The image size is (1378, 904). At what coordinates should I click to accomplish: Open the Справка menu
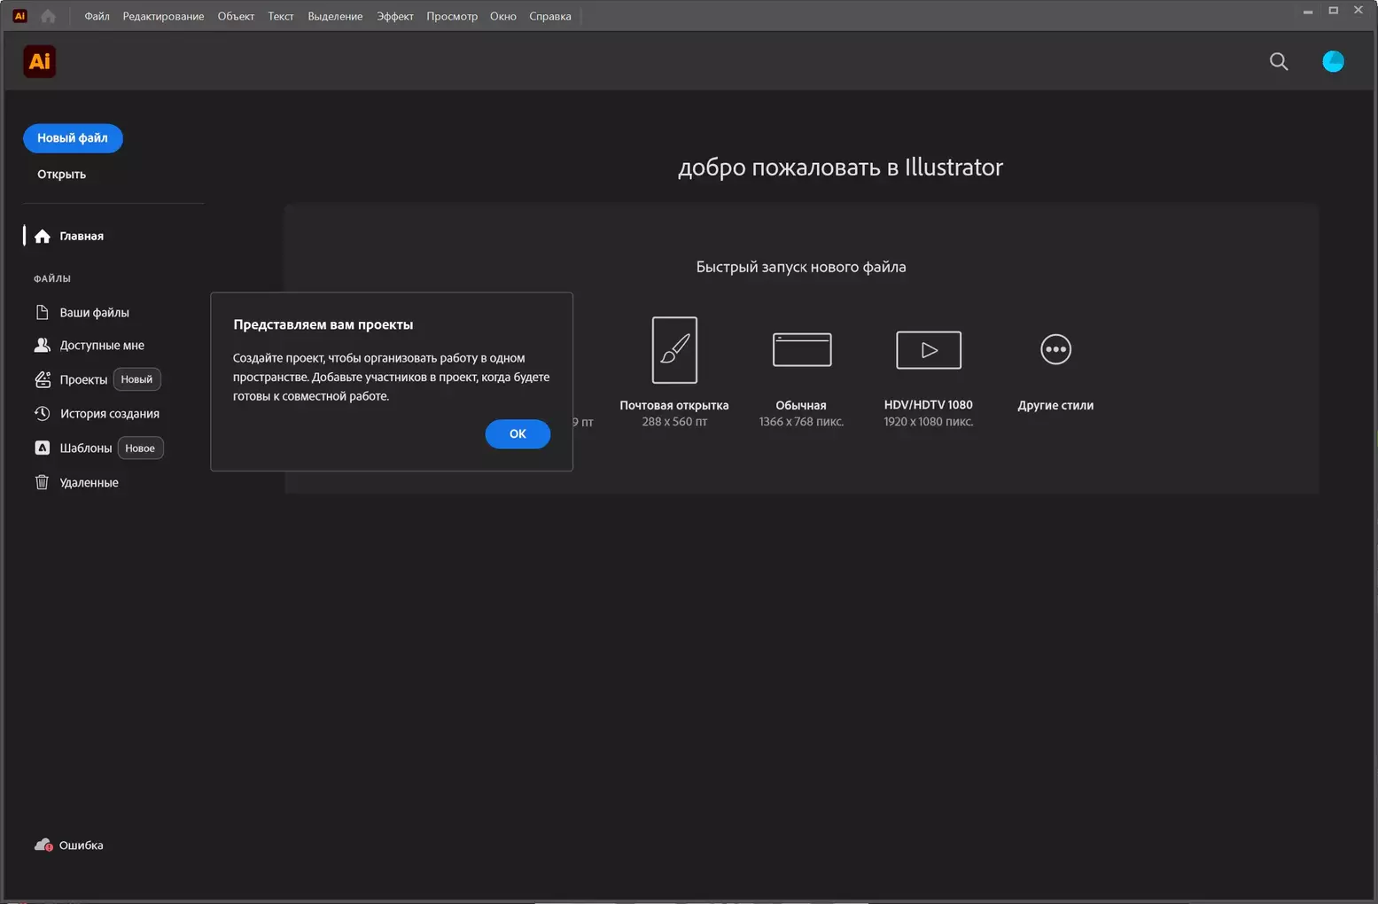click(549, 16)
